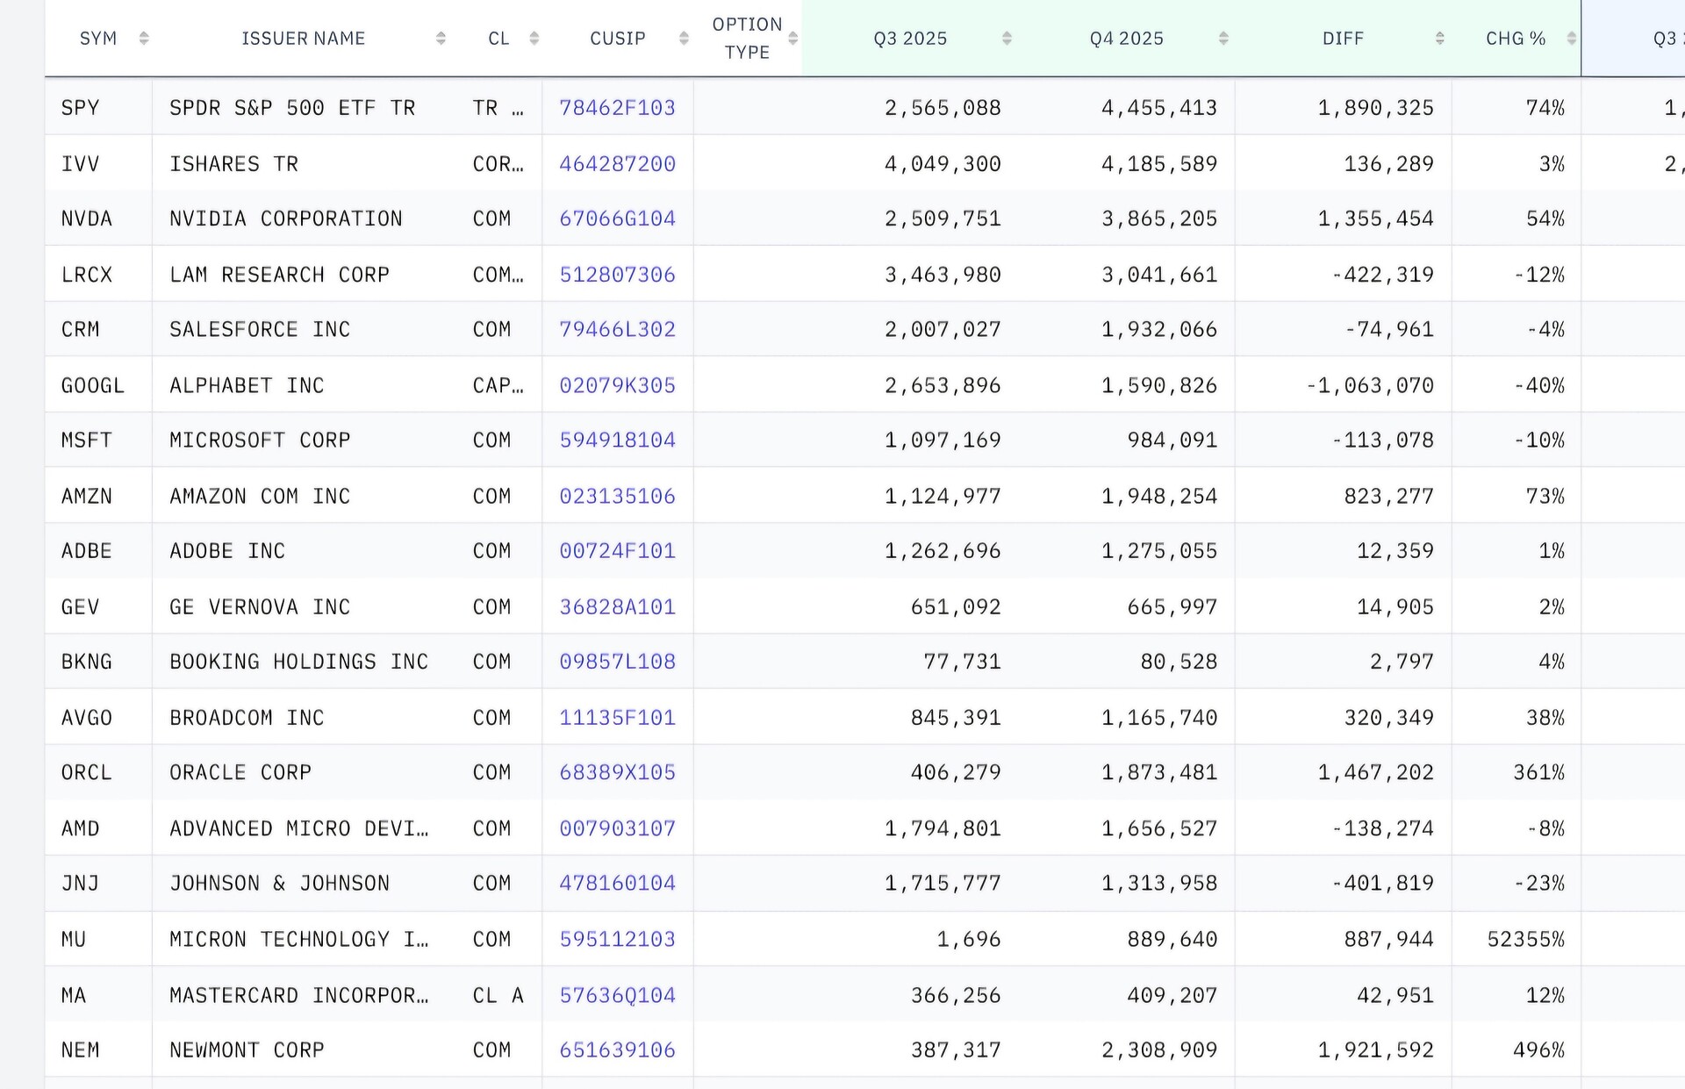Click the MICROSOFT CORP issuer name cell

[x=260, y=440]
